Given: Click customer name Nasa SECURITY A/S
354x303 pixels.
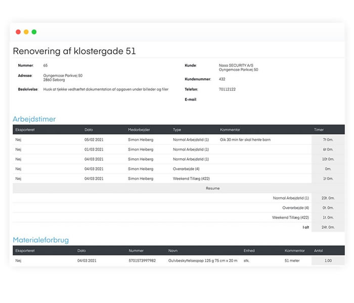Looking at the screenshot, I should pos(236,65).
